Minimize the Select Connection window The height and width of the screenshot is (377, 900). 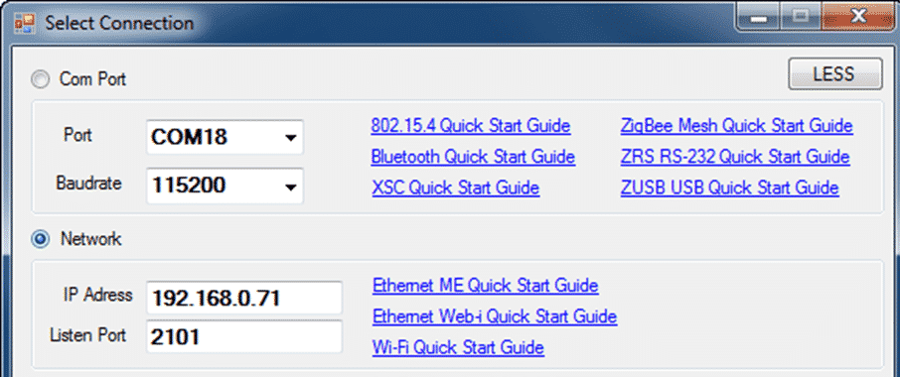[759, 18]
